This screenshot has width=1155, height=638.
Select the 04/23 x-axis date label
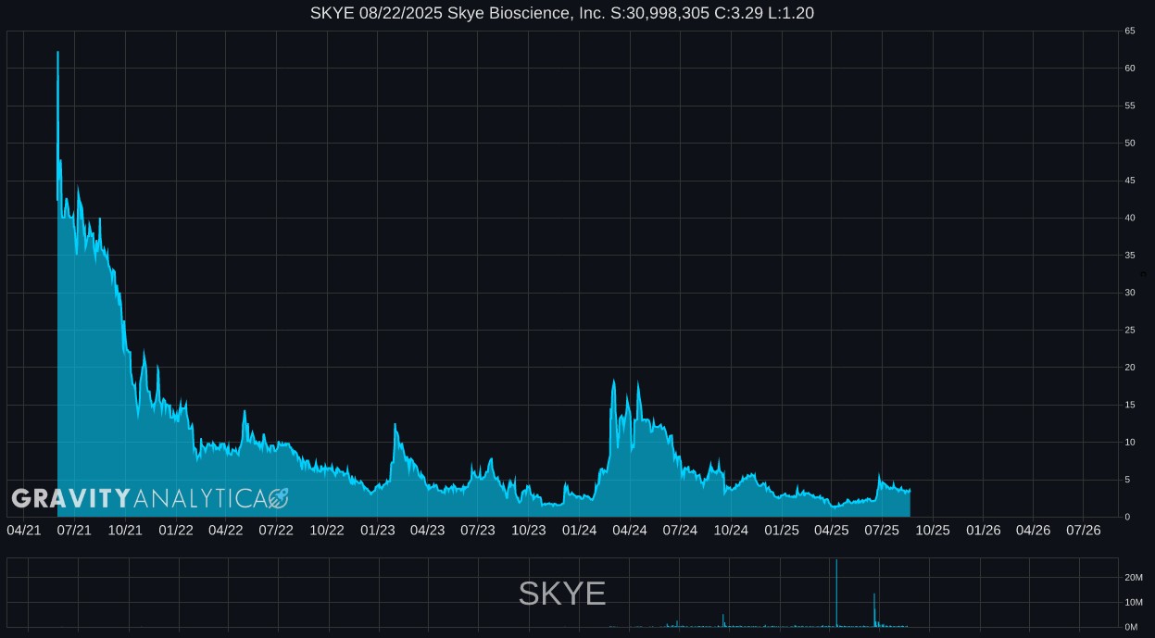coord(427,530)
